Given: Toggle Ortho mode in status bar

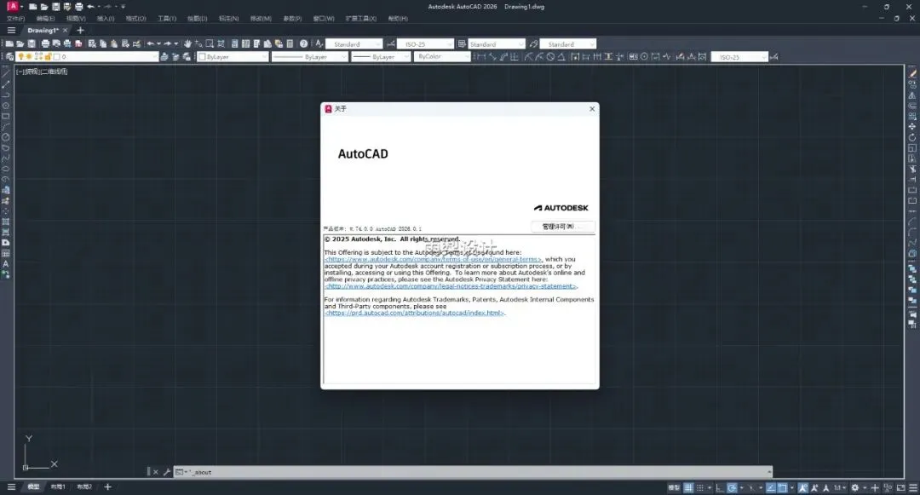Looking at the screenshot, I should coord(720,488).
